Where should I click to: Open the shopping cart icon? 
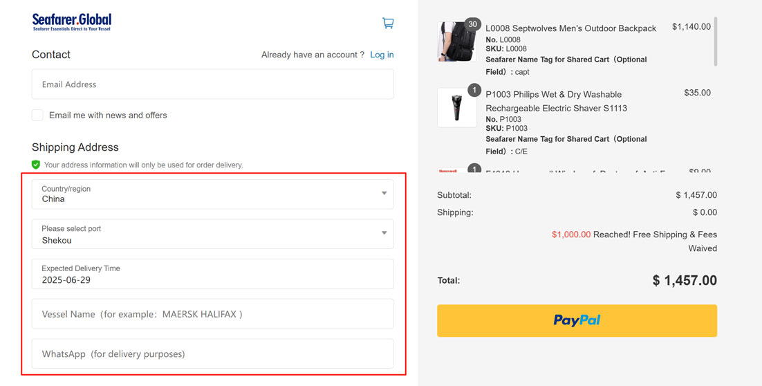click(x=388, y=23)
